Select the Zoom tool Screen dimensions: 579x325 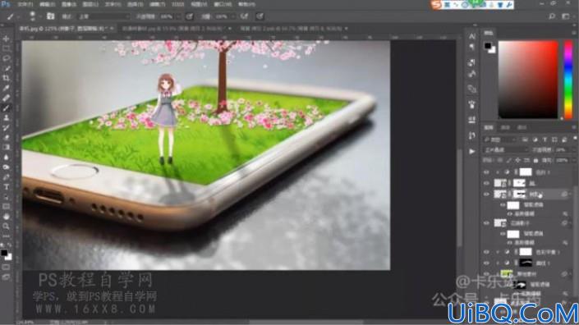pos(7,227)
